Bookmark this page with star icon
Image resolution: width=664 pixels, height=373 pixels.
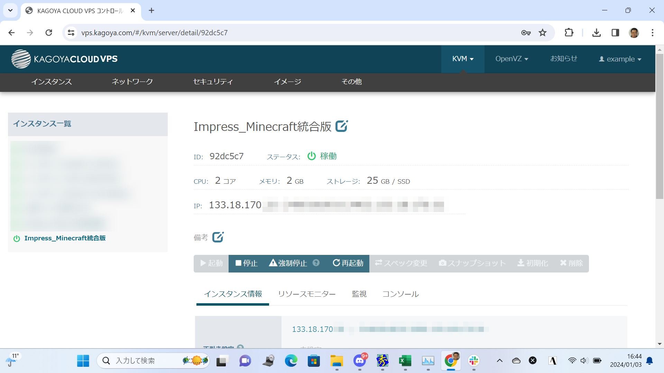click(x=543, y=33)
